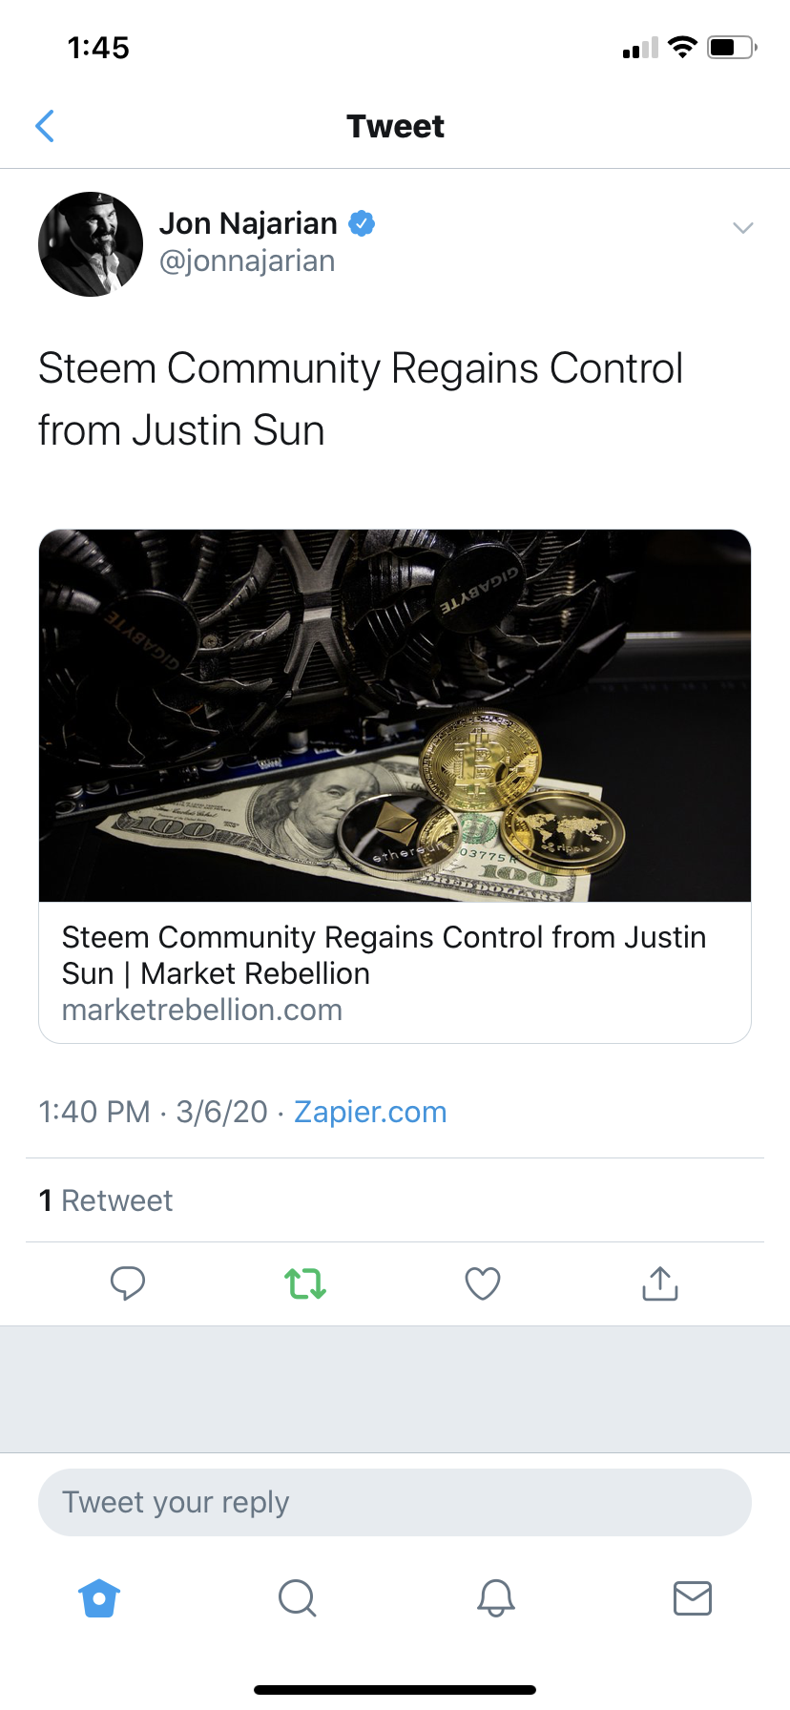Open Jon Najarian's profile picture

pyautogui.click(x=91, y=244)
